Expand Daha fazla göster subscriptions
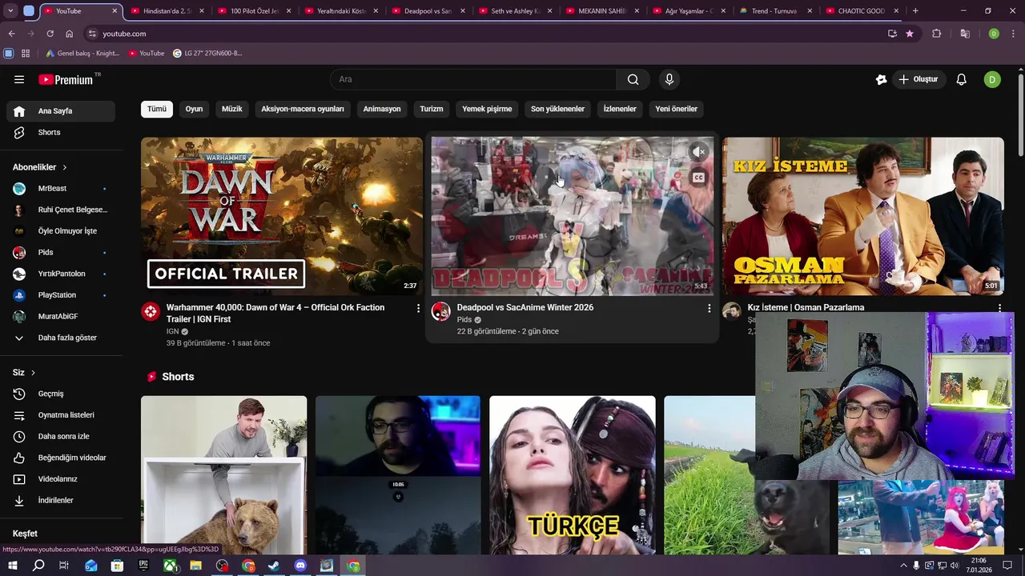Viewport: 1025px width, 576px height. click(61, 338)
